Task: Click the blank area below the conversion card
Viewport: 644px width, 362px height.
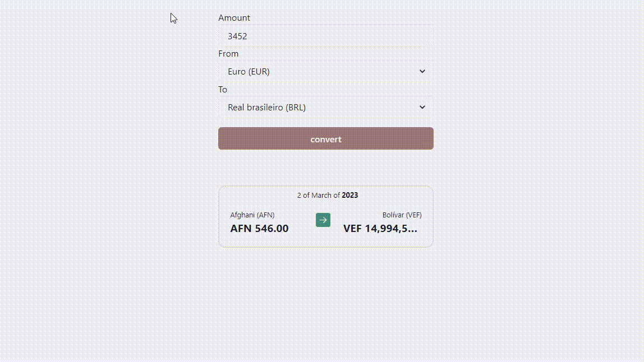Action: click(x=326, y=304)
